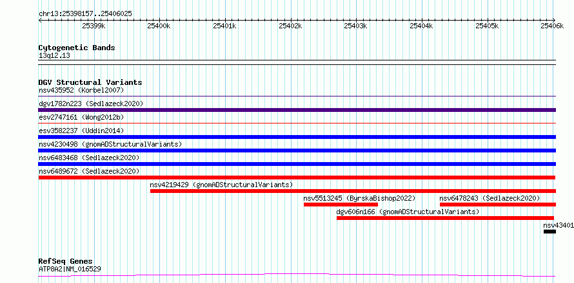Click the short red bar under nsv5513245
Viewport: 574px width, 283px height.
(x=341, y=205)
